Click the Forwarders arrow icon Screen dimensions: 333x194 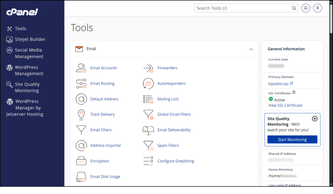[148, 68]
